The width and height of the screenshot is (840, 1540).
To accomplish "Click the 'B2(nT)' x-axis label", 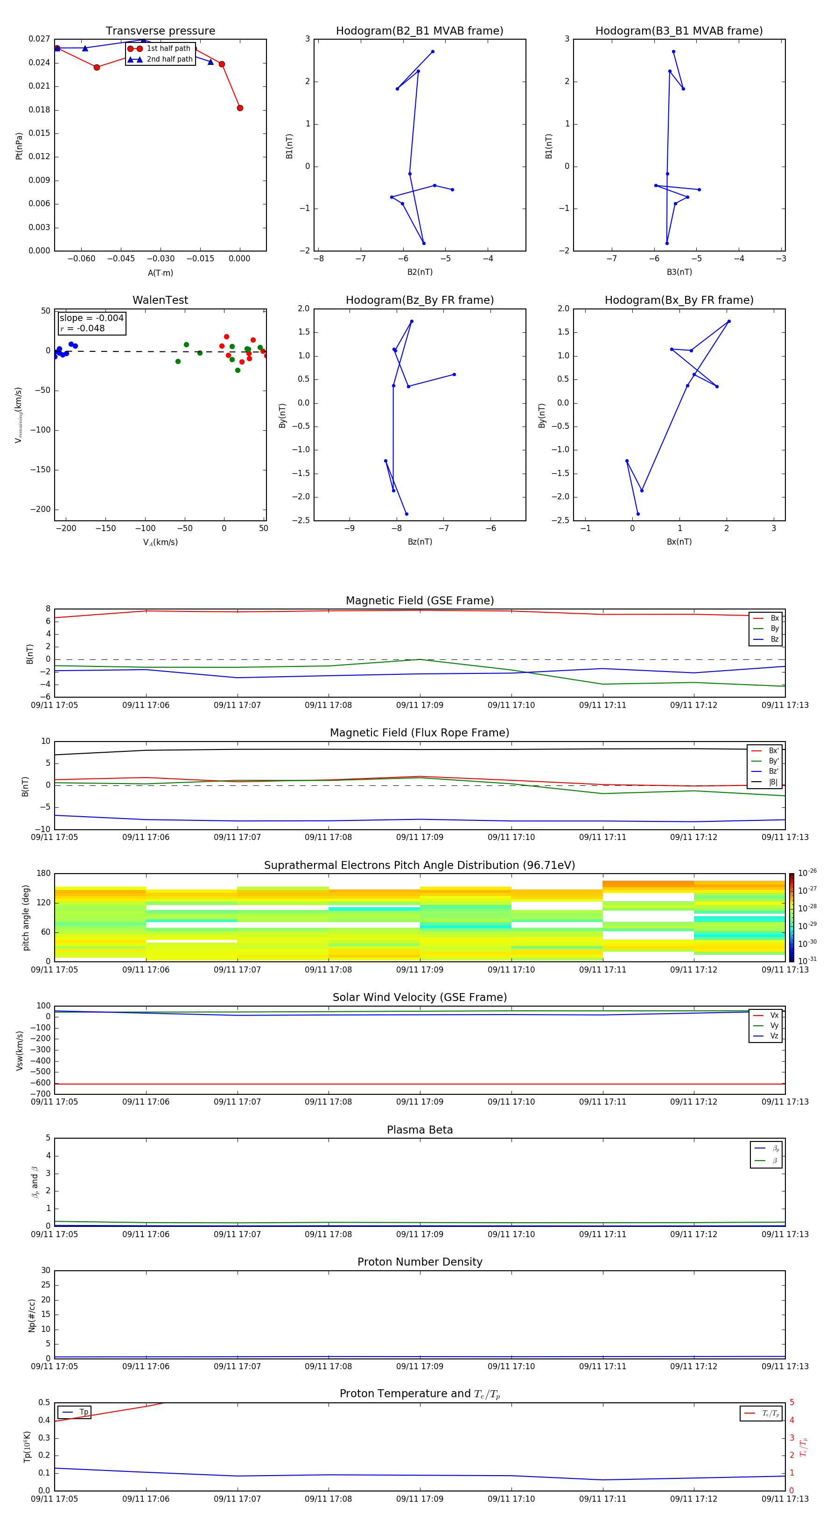I will [420, 272].
